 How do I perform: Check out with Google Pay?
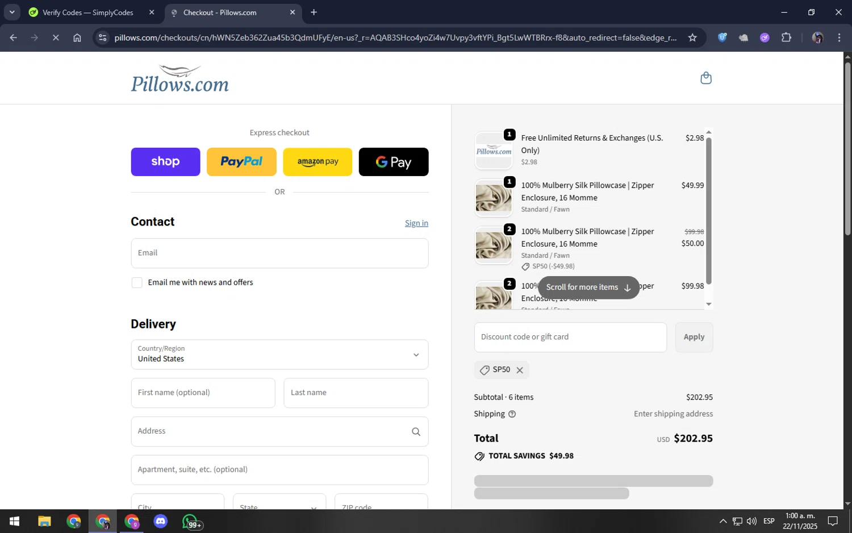[394, 162]
